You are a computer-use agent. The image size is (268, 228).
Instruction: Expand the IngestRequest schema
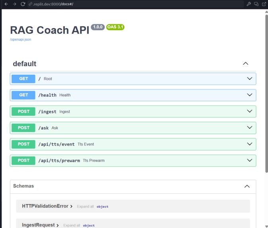point(40,225)
